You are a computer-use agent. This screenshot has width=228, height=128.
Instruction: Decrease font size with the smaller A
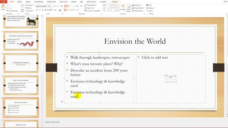click(58, 6)
